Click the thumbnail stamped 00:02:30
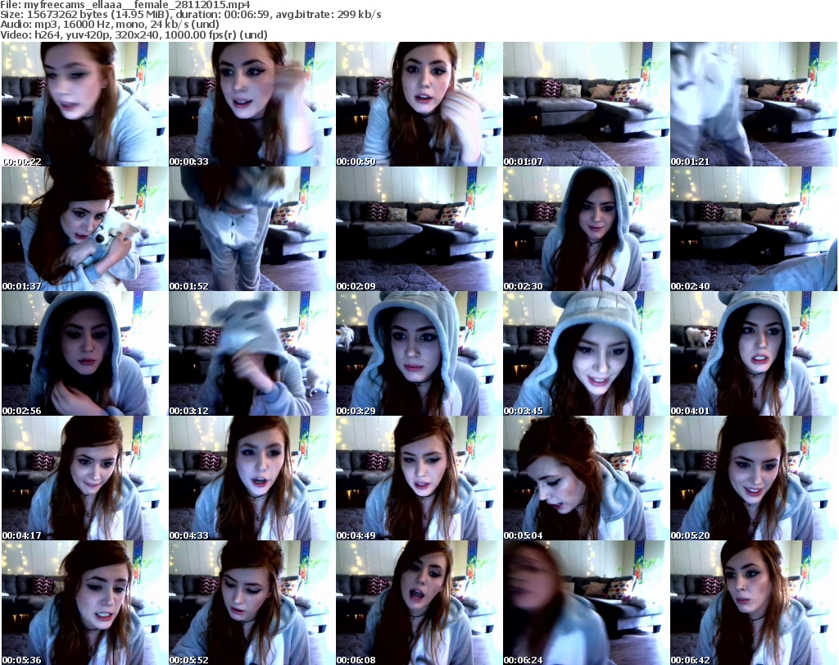Image resolution: width=839 pixels, height=665 pixels. point(586,229)
